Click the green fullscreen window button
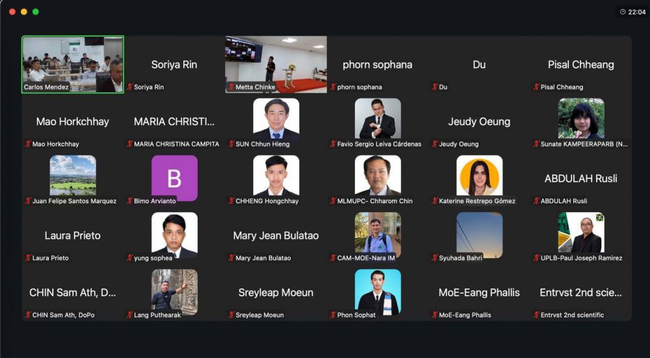The width and height of the screenshot is (650, 358). [36, 12]
